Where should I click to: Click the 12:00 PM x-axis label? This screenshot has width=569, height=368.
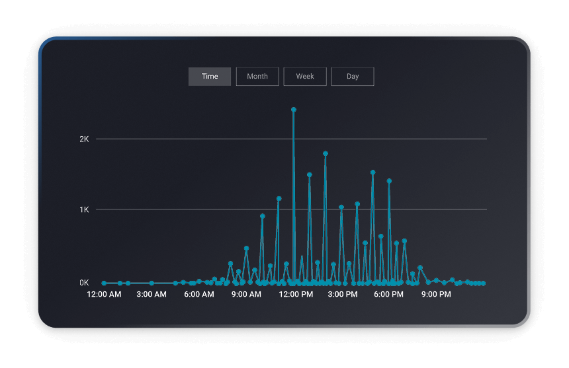295,295
